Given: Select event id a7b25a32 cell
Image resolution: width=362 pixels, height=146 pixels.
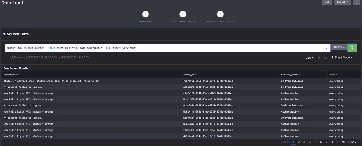Looking at the screenshot, I should coord(208,124).
